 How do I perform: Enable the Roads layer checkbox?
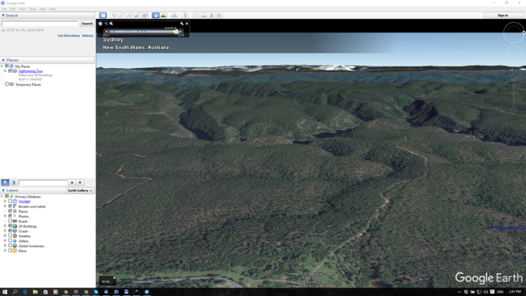pos(10,221)
